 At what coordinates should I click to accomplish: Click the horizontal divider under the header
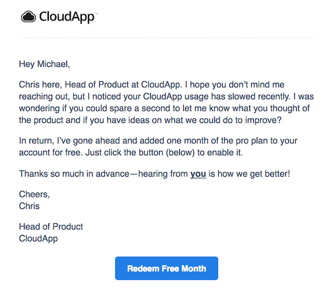pos(166,38)
